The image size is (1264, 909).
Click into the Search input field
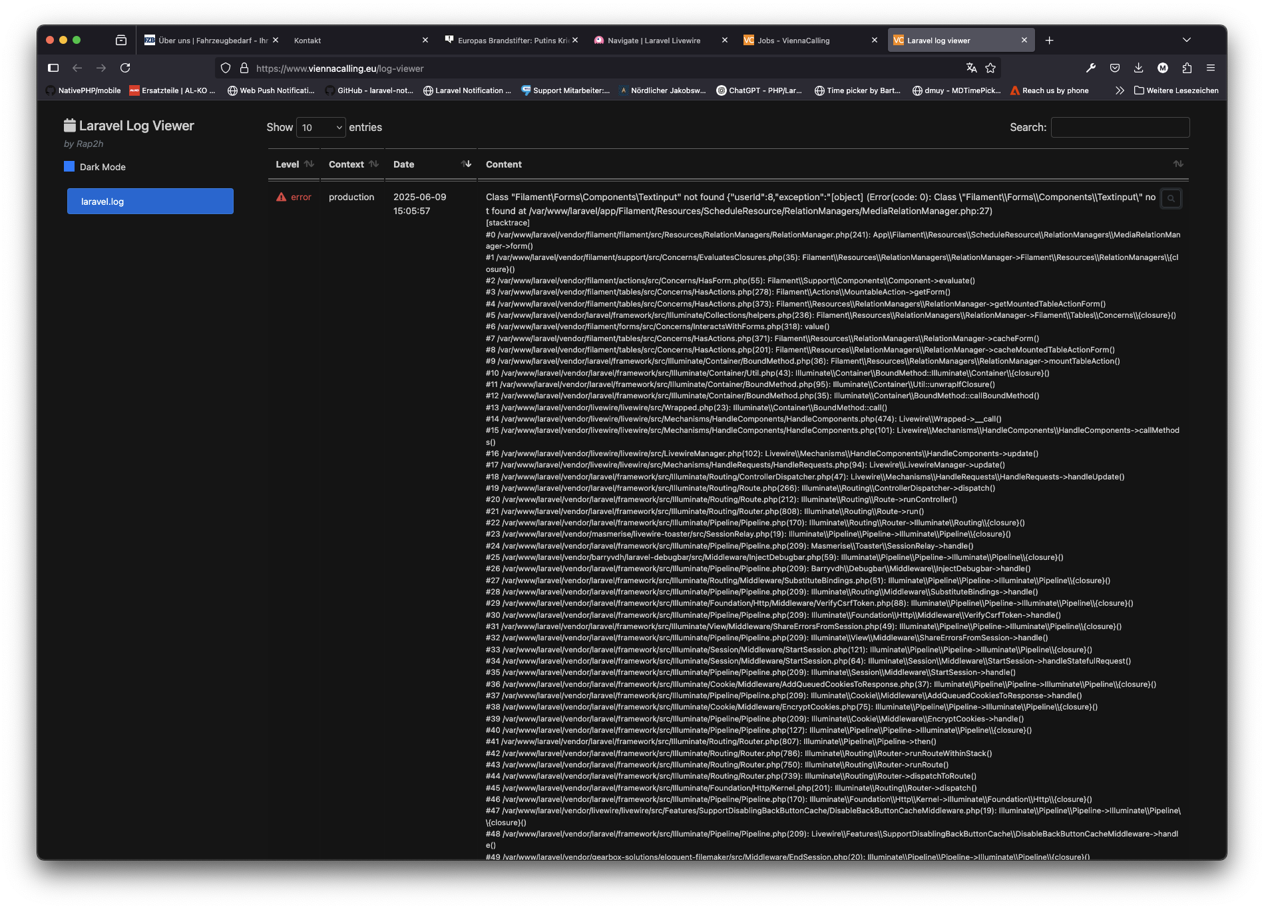1120,128
